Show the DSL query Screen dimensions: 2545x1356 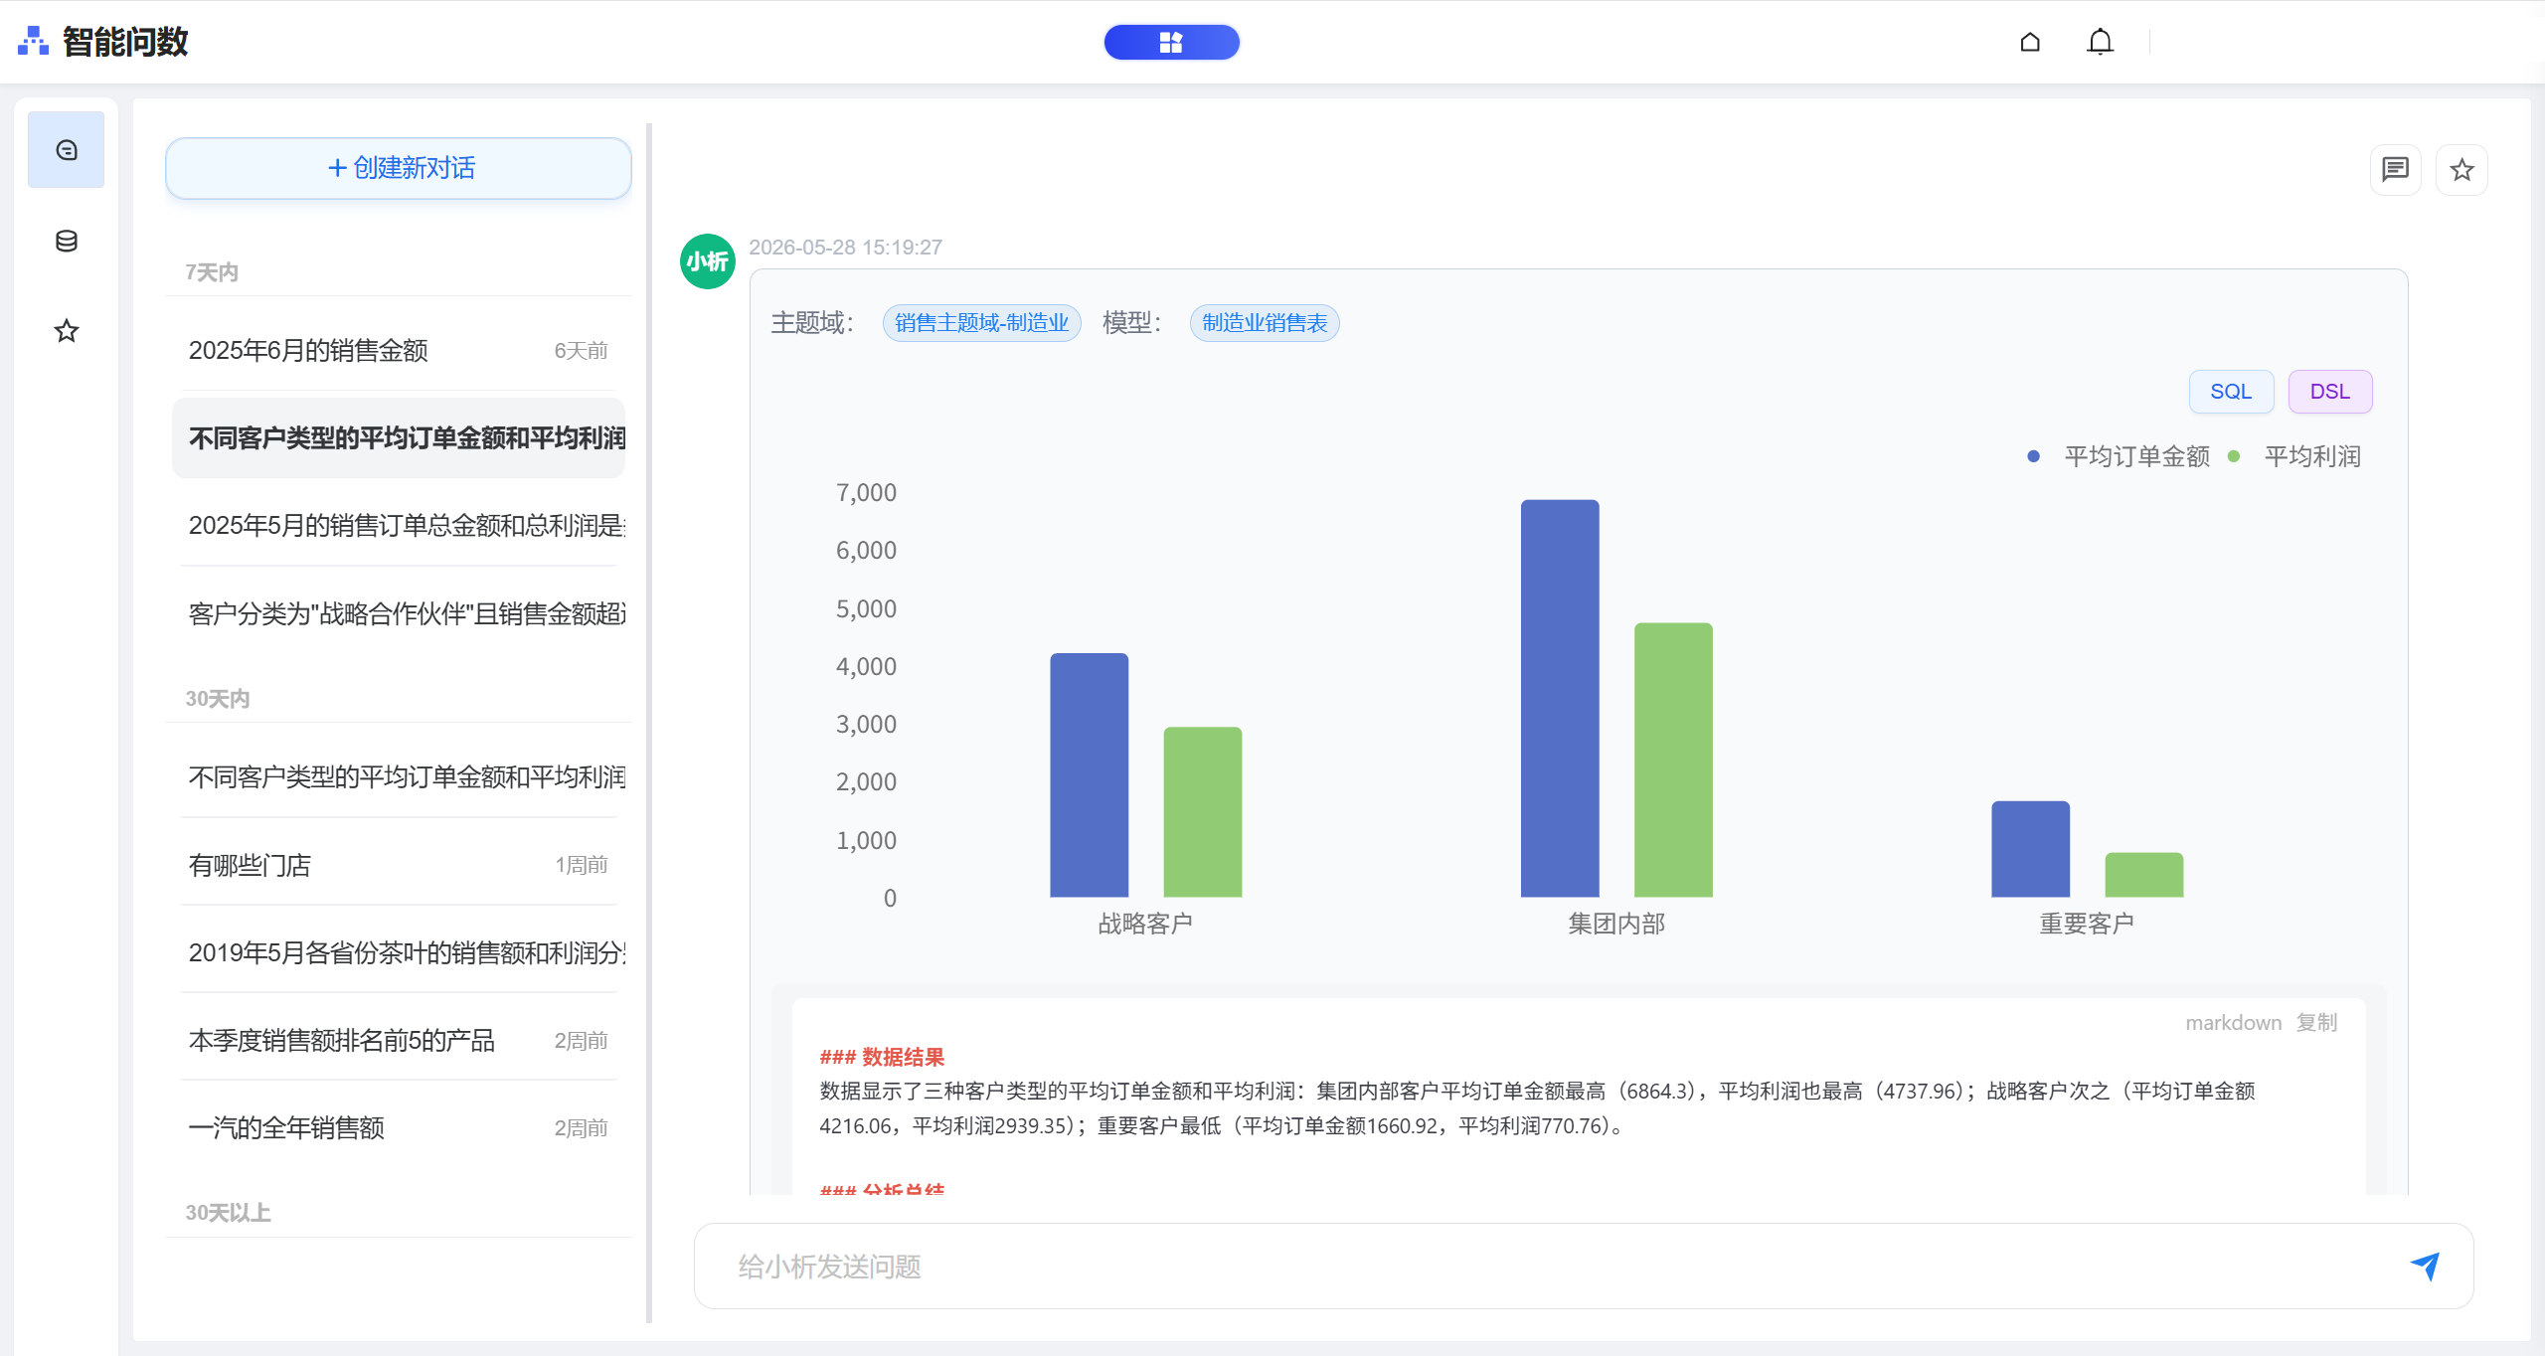tap(2330, 392)
